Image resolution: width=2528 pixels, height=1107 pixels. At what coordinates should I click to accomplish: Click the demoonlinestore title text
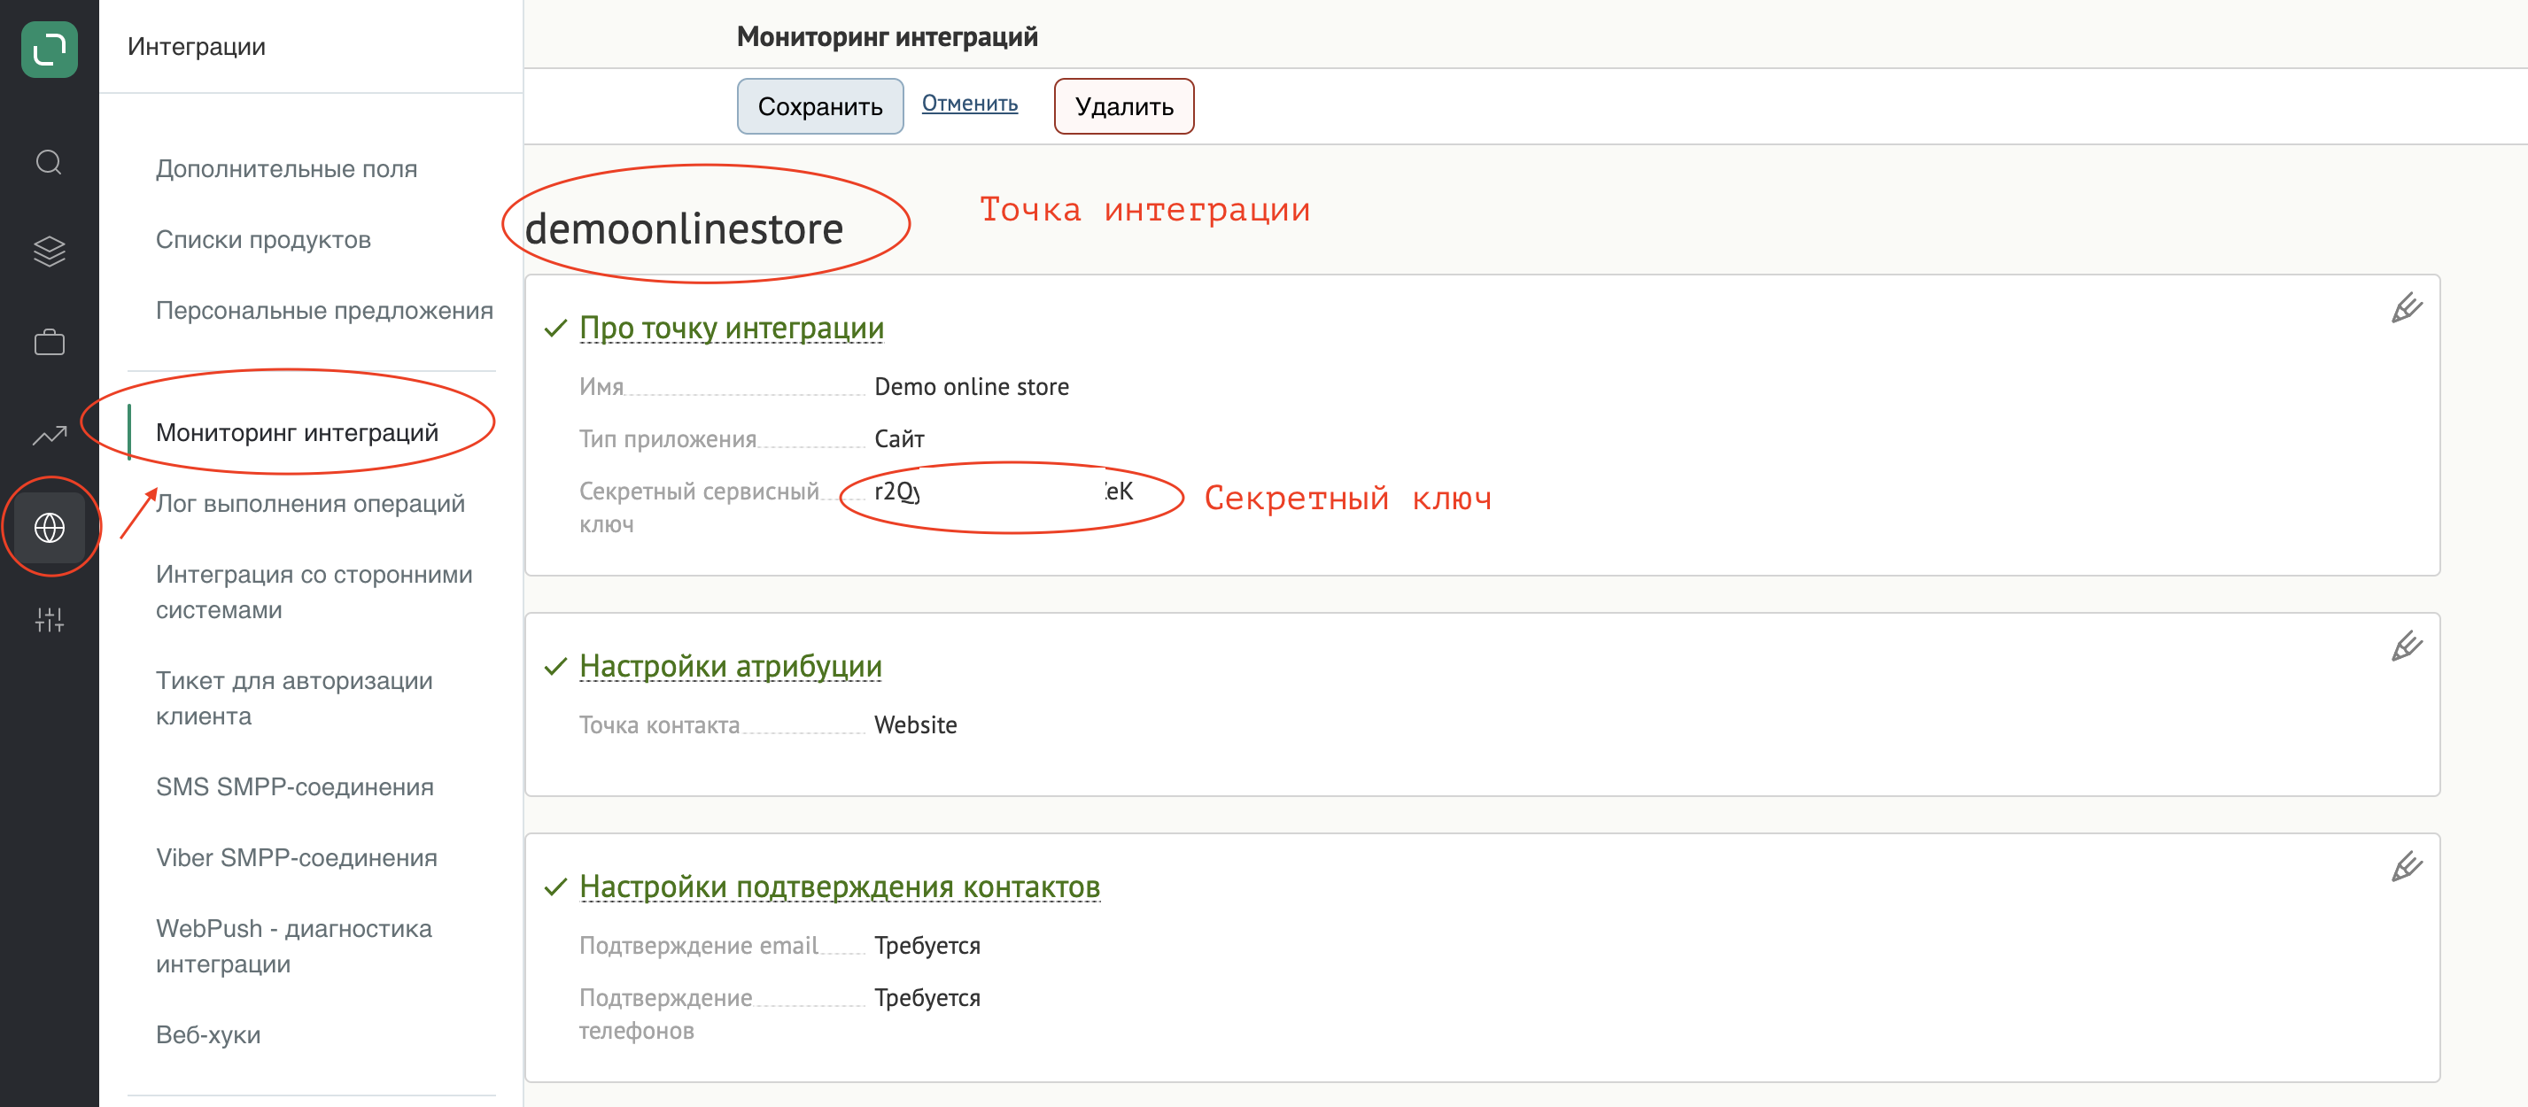[684, 228]
